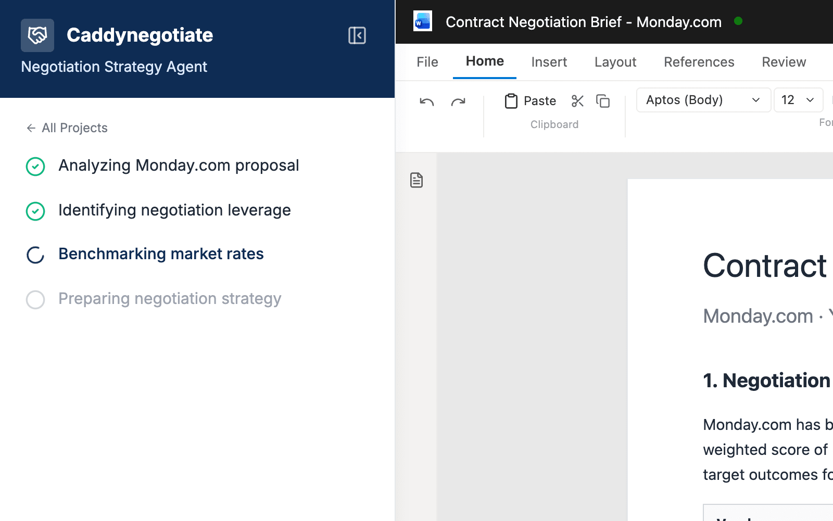Click the spinner beside Benchmarking market rates

pyautogui.click(x=35, y=255)
